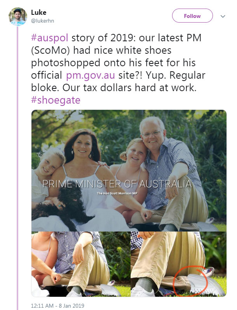Open the #auspol hashtag
Screen dimensions: 237x310
[x=50, y=37]
